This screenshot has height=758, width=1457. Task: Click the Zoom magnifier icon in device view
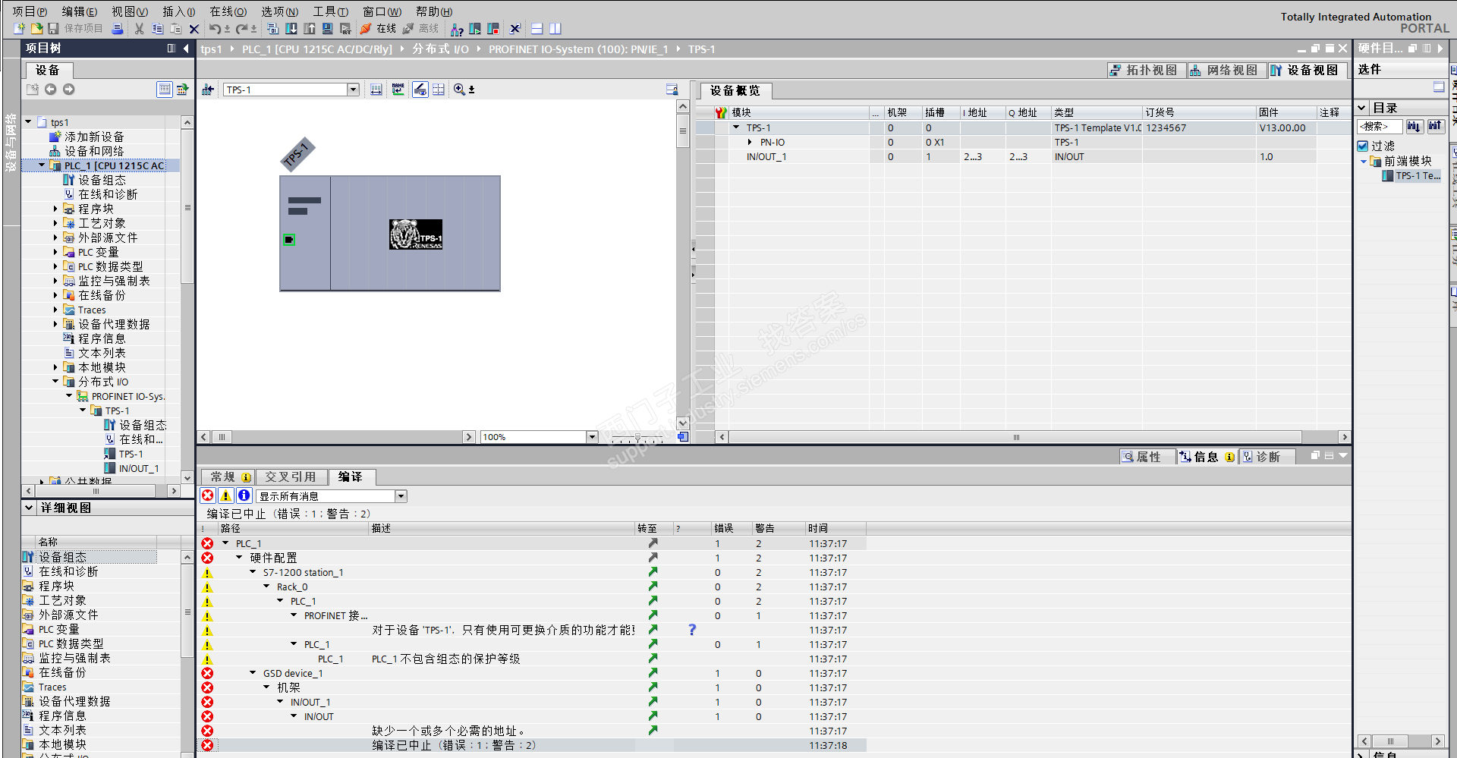coord(459,90)
